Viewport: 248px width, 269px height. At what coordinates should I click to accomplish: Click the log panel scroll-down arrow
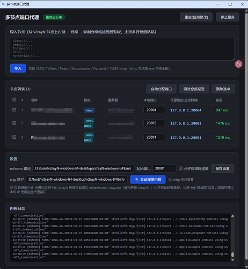(232, 260)
